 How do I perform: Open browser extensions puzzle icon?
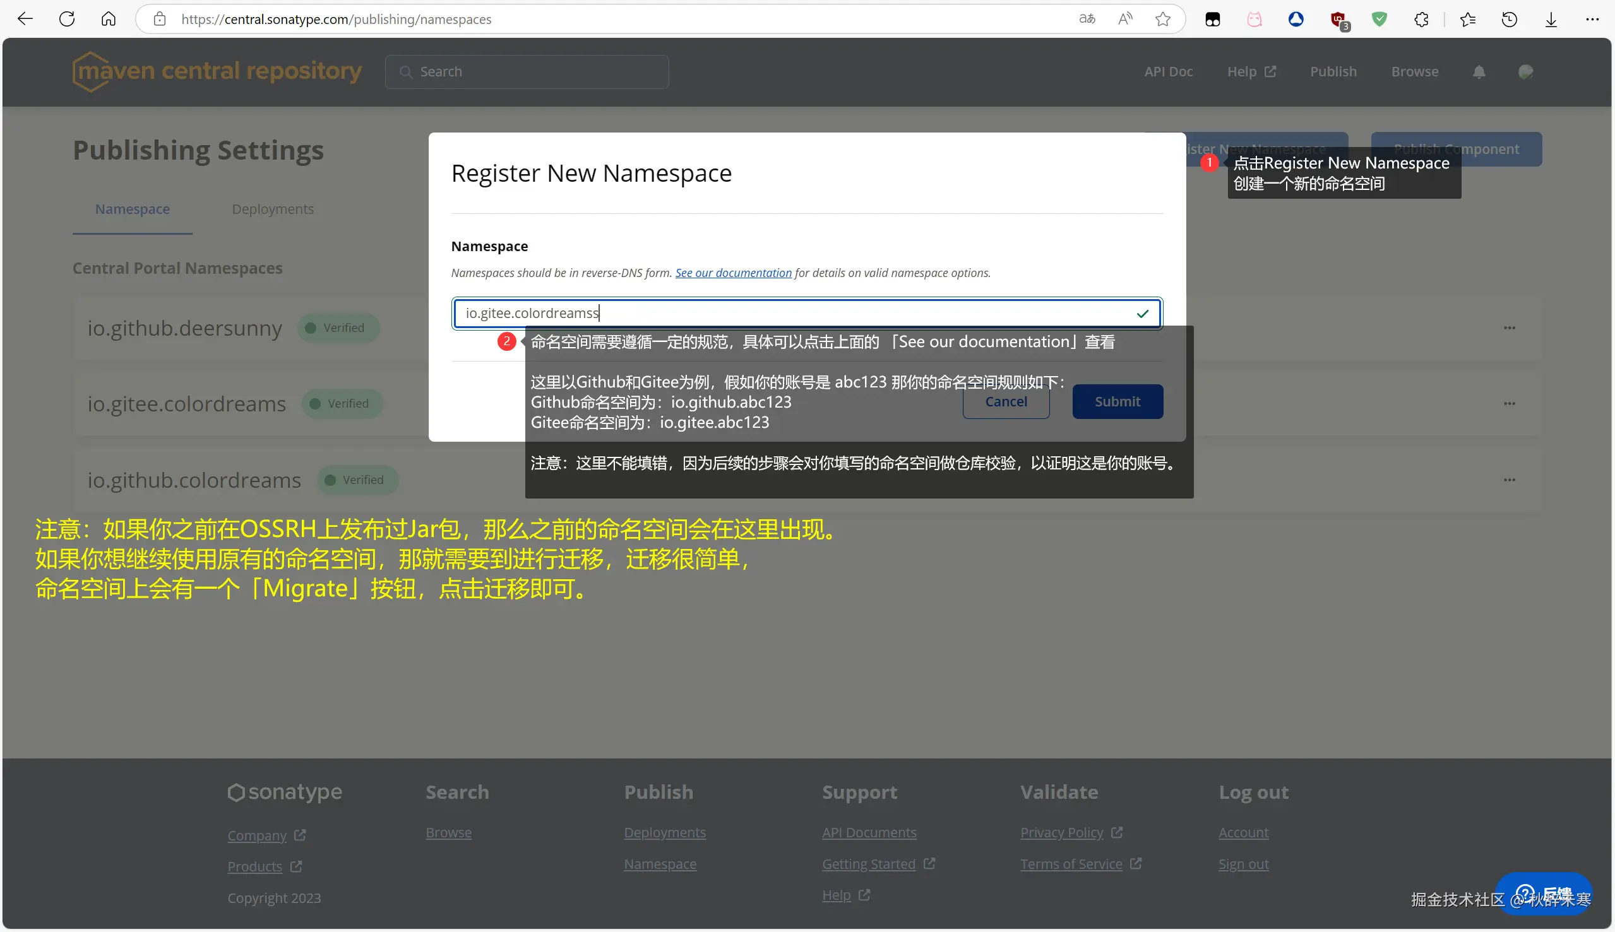pos(1421,19)
